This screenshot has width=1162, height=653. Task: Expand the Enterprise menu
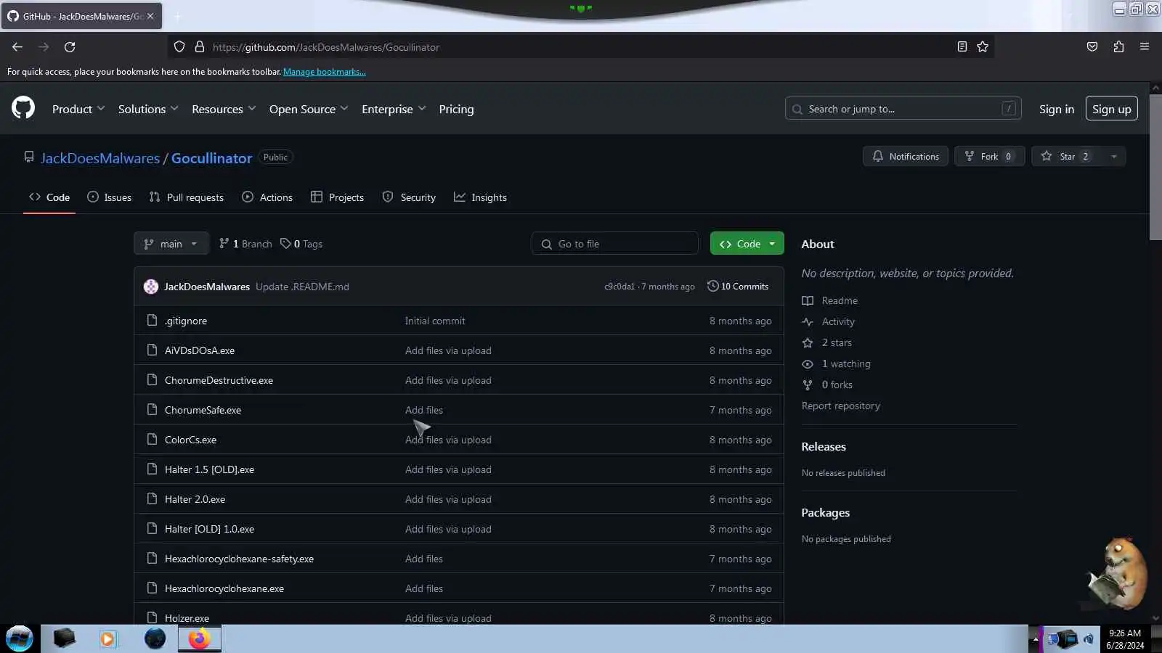[394, 109]
